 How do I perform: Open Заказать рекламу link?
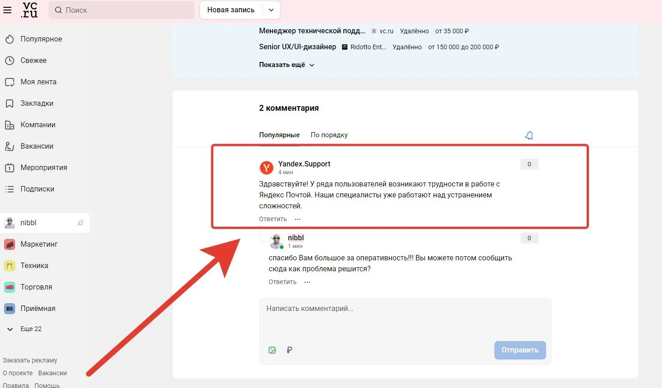[x=30, y=360]
